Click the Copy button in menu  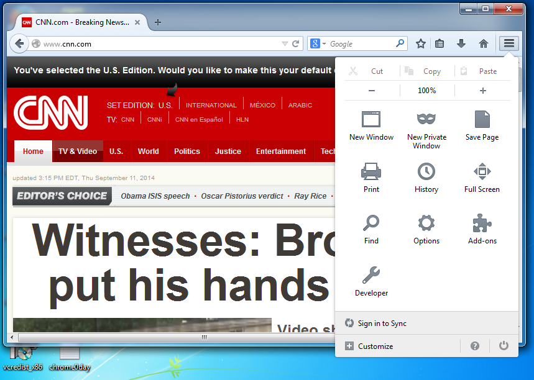pos(427,71)
